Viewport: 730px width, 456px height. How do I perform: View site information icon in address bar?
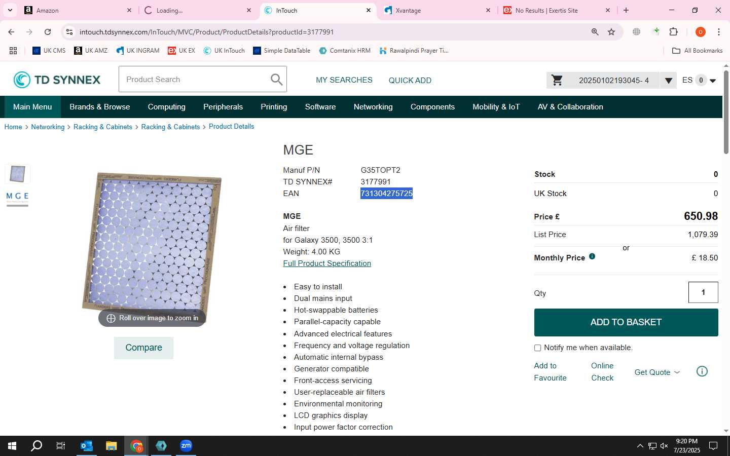(69, 32)
